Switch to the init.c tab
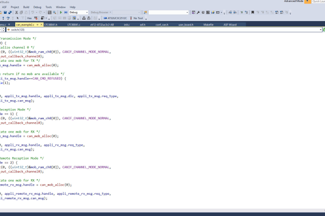Screen dimensions: 325x216 [127, 25]
